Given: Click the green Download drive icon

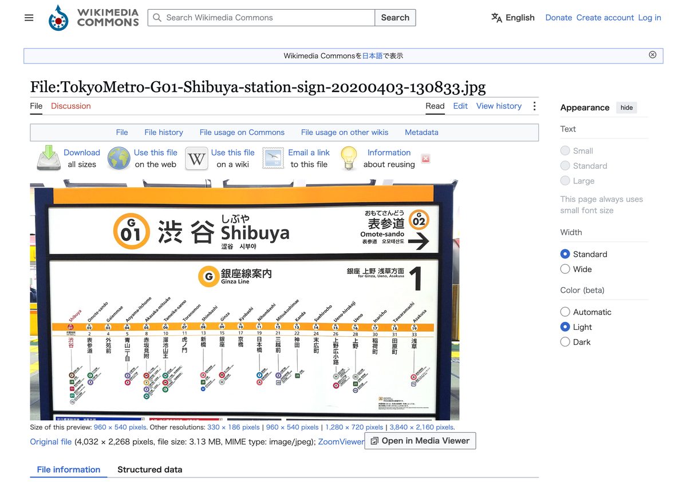Looking at the screenshot, I should (x=49, y=158).
